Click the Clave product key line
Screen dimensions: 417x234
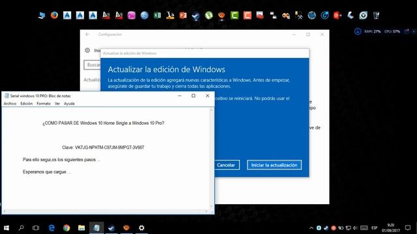coord(103,148)
